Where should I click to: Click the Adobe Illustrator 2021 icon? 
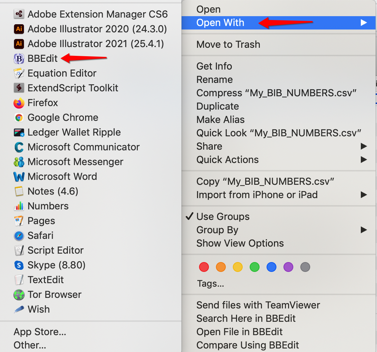click(19, 44)
